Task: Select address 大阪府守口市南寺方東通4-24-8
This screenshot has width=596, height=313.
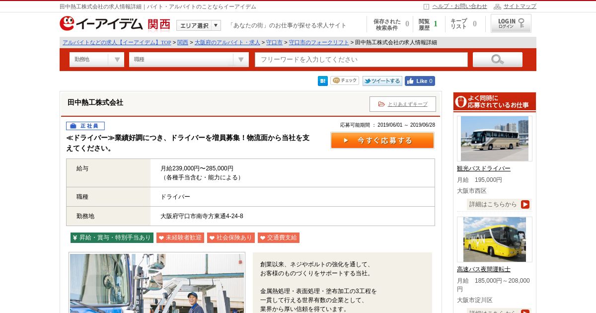Action: click(x=202, y=216)
